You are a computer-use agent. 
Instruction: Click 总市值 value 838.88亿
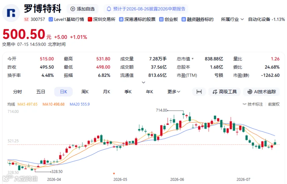tap(214, 59)
